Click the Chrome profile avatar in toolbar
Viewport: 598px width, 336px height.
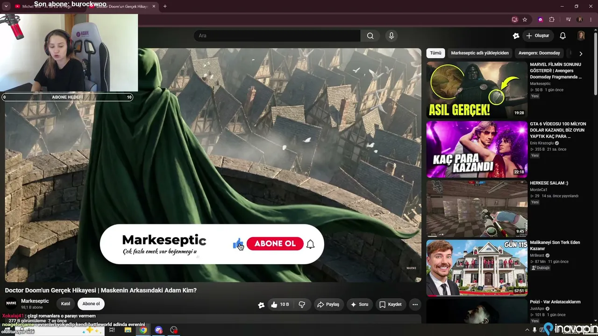coord(580,20)
